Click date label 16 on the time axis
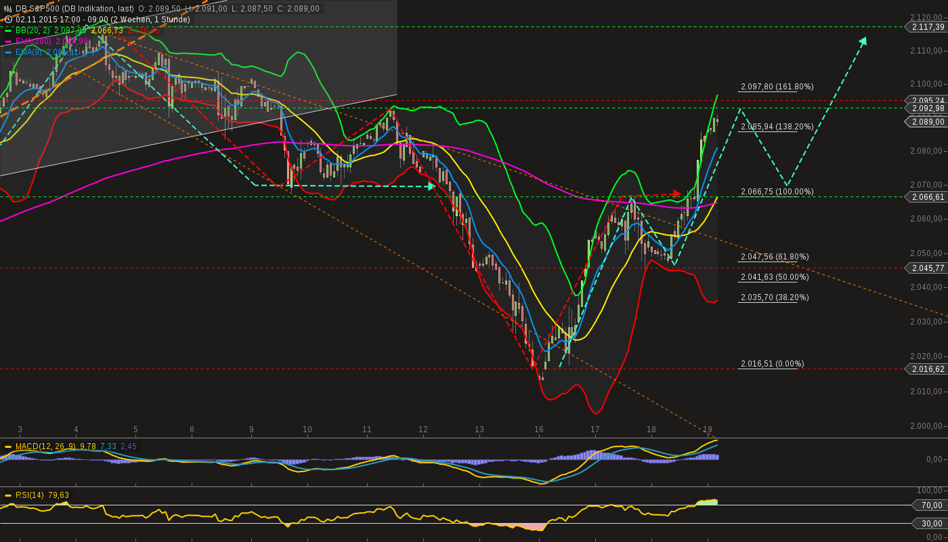Viewport: 948px width, 542px height. click(x=539, y=430)
